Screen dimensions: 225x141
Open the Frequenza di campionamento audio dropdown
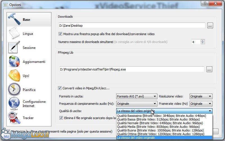pyautogui.click(x=136, y=104)
